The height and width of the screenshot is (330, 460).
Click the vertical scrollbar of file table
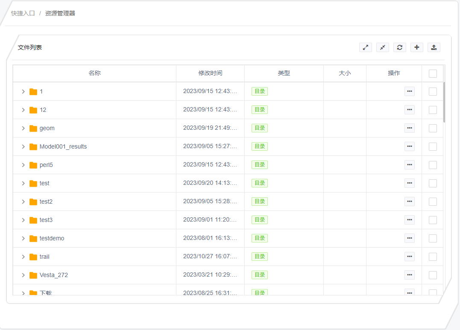coord(444,102)
